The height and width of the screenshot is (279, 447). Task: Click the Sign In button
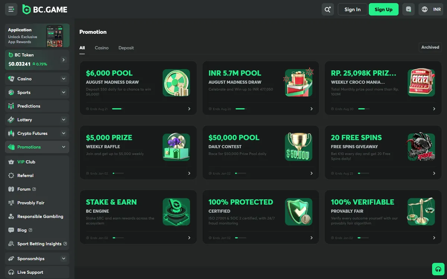[x=352, y=9]
